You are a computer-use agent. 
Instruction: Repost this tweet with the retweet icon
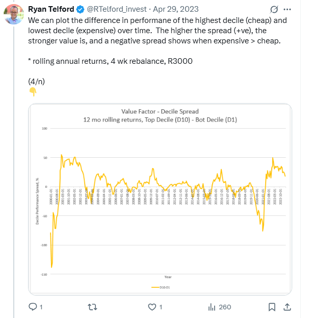(x=92, y=307)
